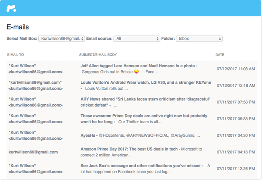Viewport: 262px width, 180px height.
Task: Click the winking emoji in first email
Action: pos(136,71)
